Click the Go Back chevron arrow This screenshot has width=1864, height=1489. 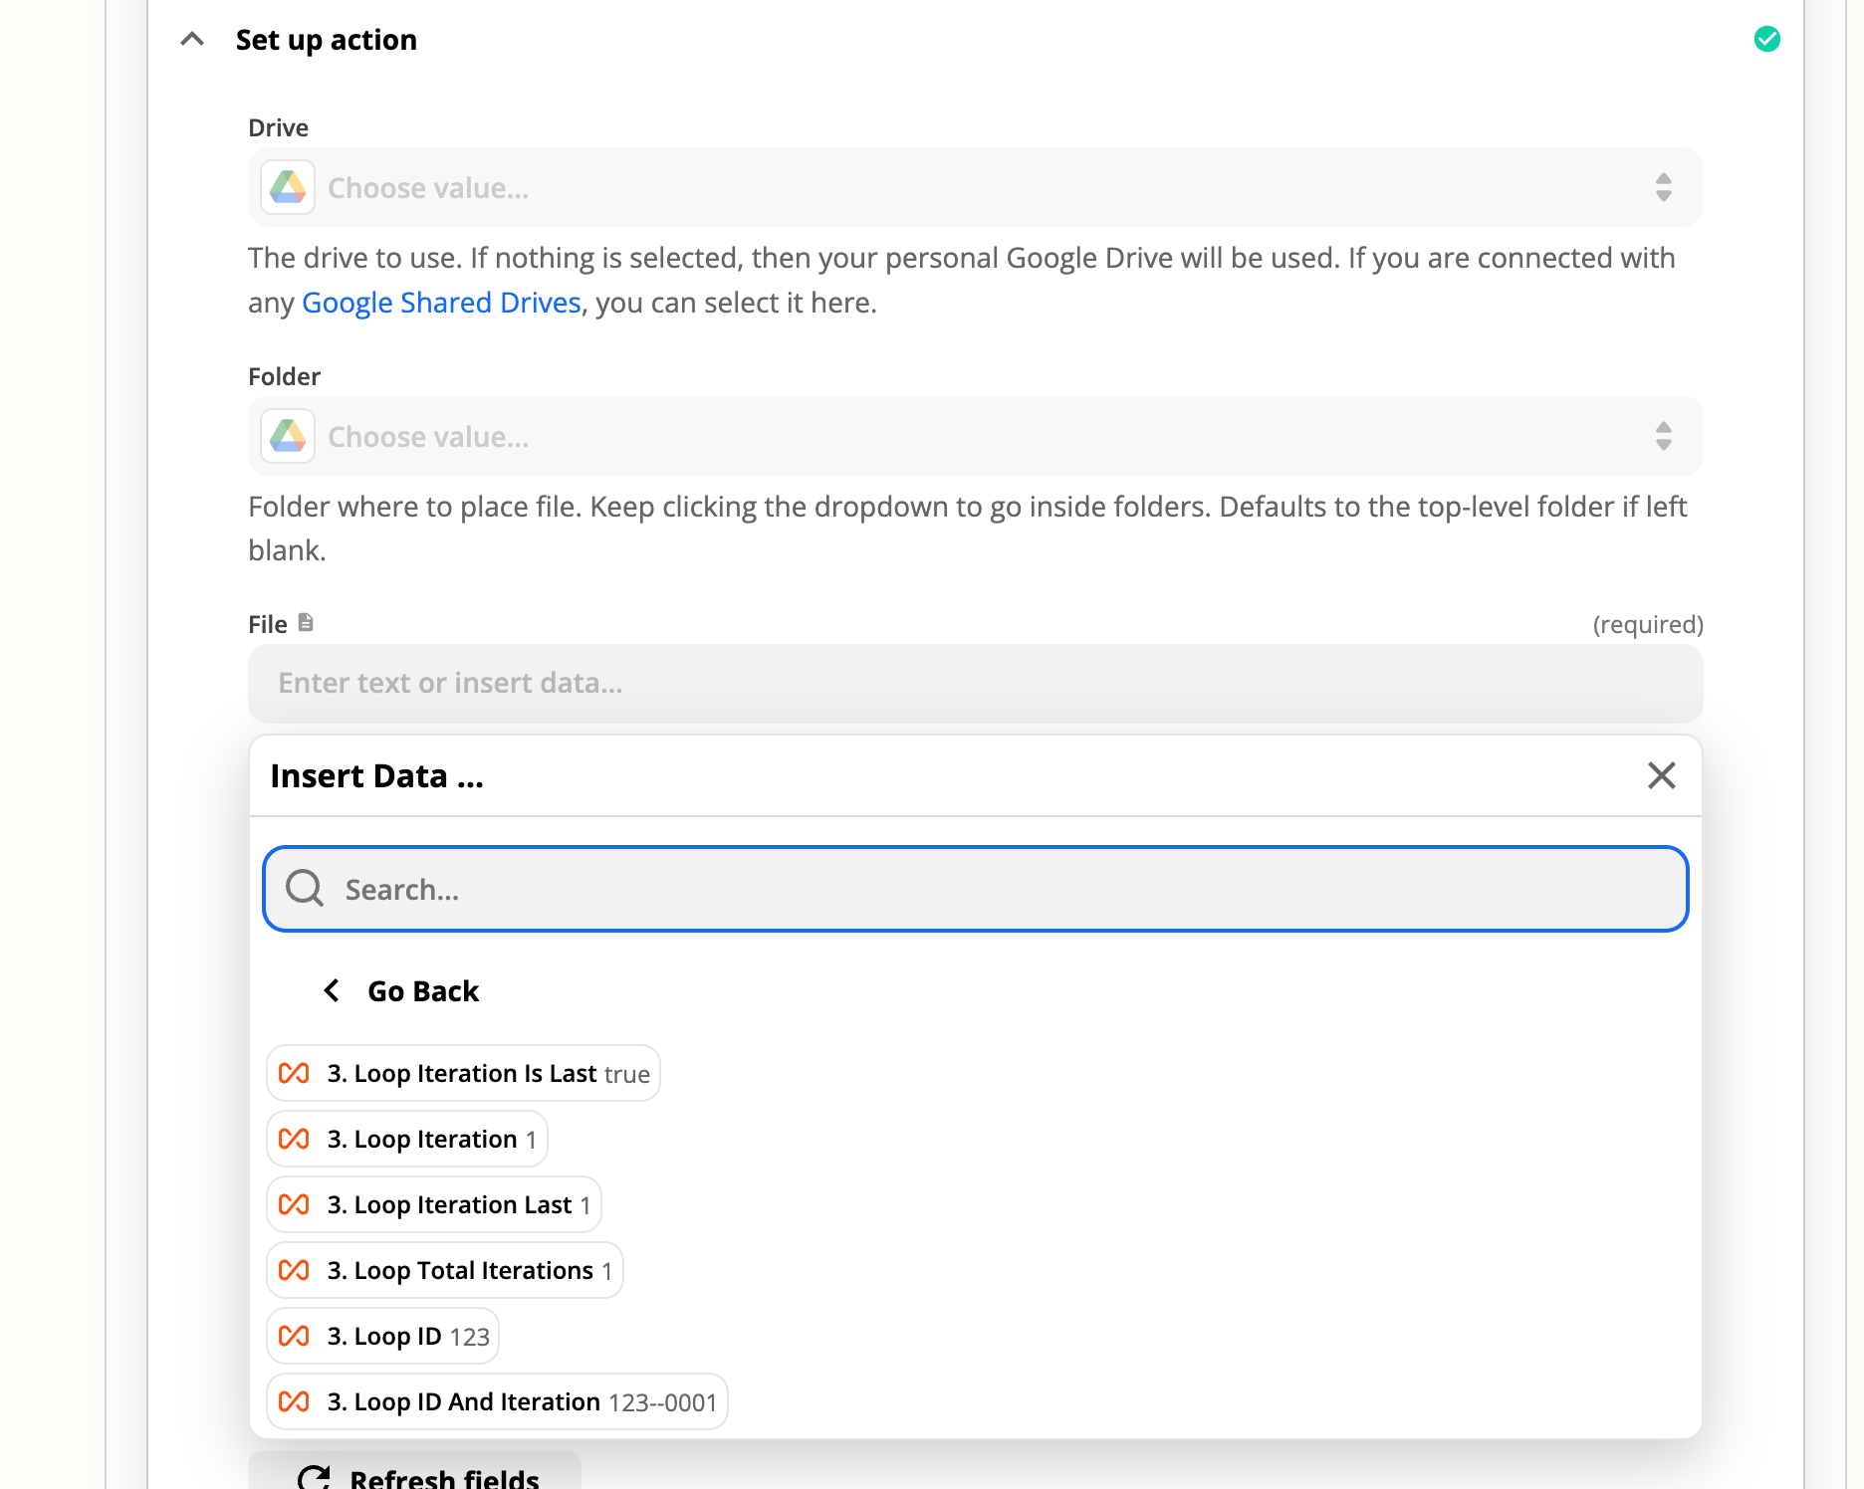(x=332, y=991)
